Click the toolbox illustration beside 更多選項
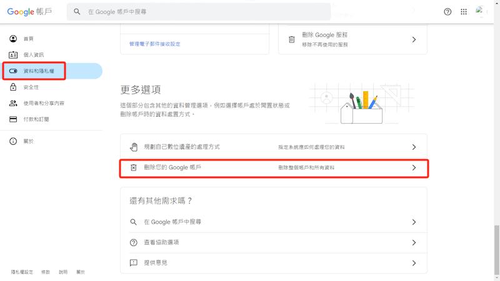This screenshot has height=281, width=500. click(362, 104)
